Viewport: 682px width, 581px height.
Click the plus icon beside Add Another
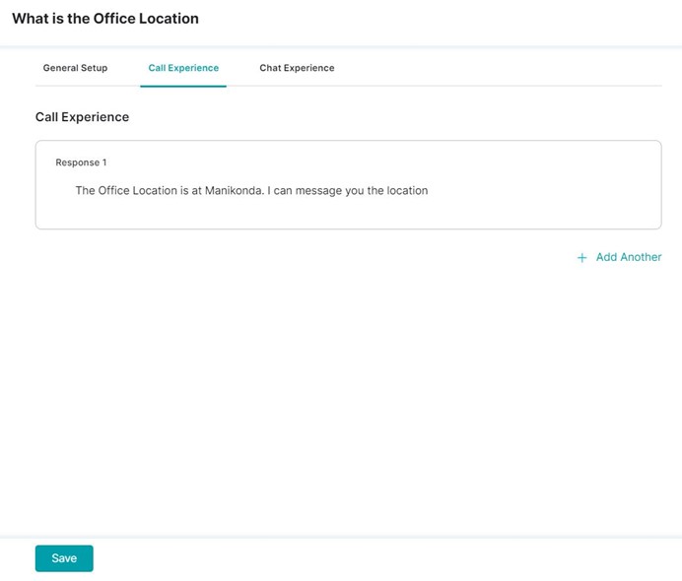(581, 258)
